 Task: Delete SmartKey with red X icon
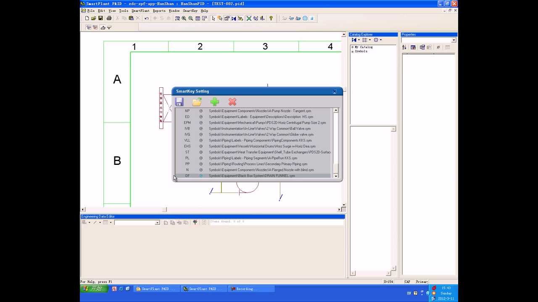232,102
